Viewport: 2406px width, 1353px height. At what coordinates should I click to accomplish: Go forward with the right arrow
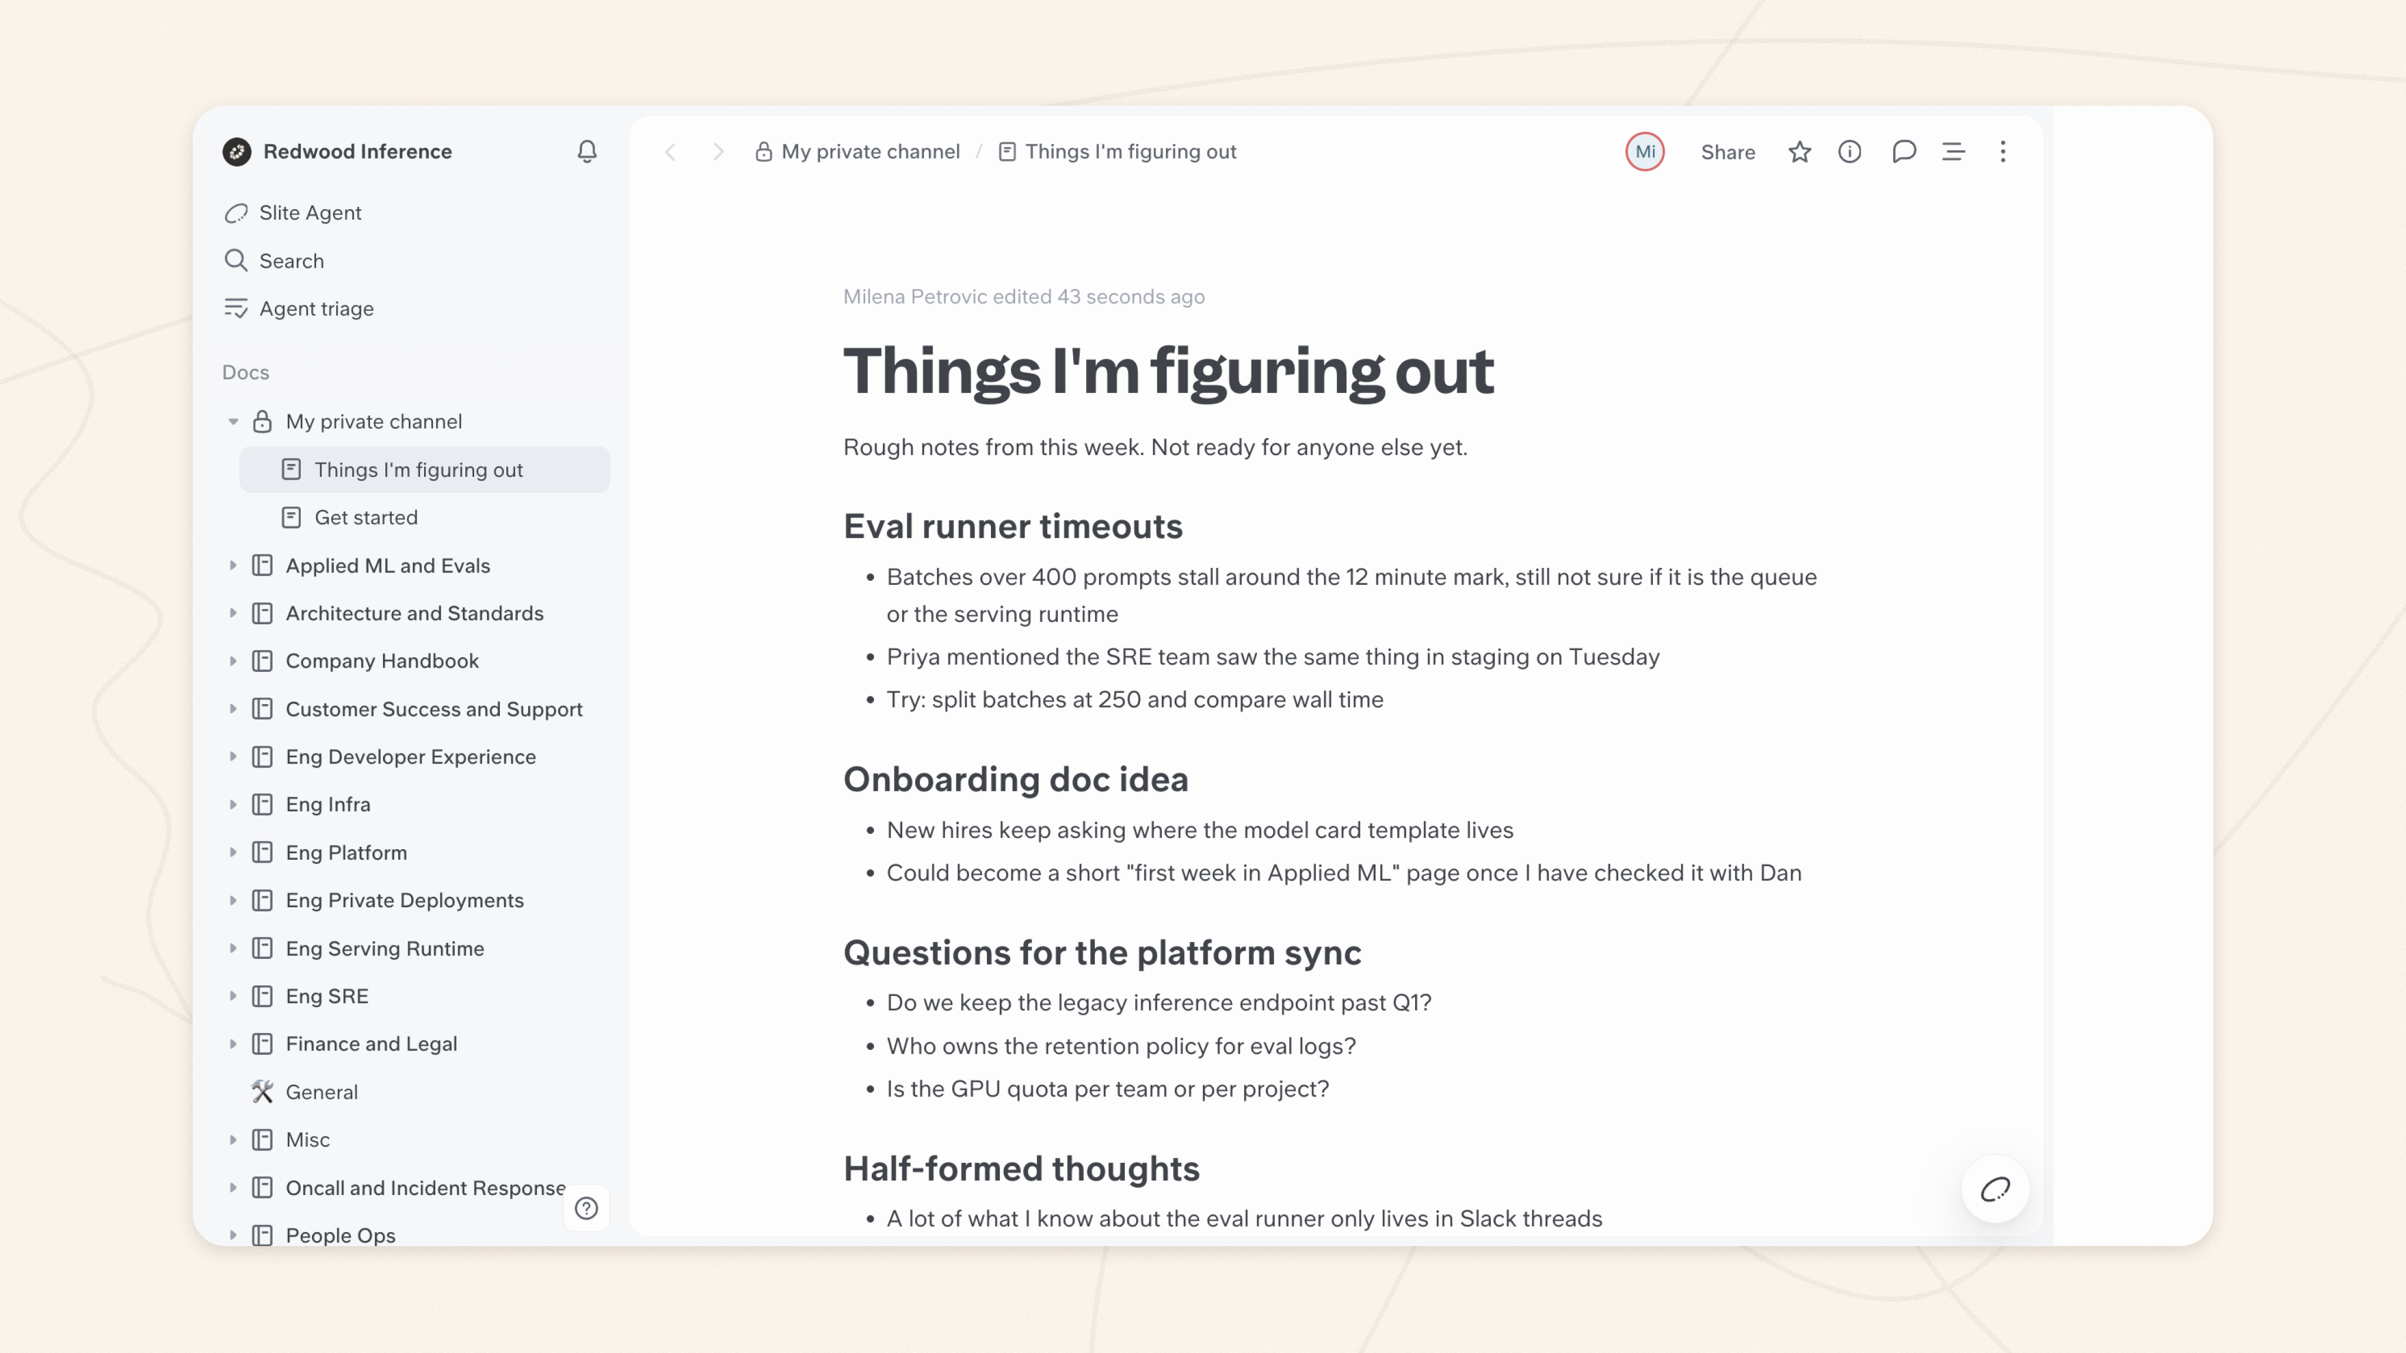pyautogui.click(x=717, y=152)
